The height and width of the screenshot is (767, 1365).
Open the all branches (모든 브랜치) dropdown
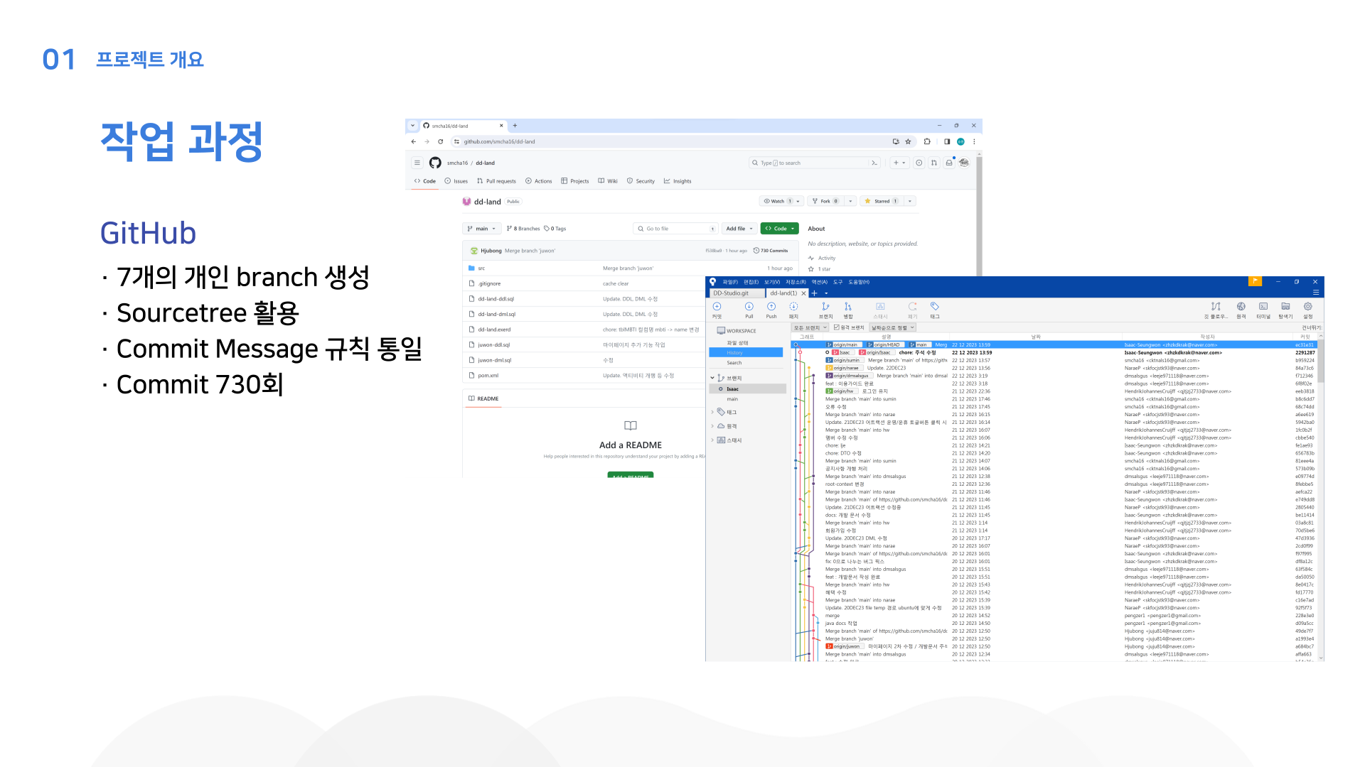tap(810, 327)
